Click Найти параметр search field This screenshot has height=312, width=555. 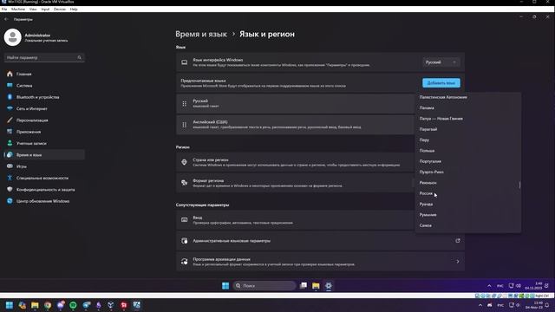pyautogui.click(x=44, y=57)
